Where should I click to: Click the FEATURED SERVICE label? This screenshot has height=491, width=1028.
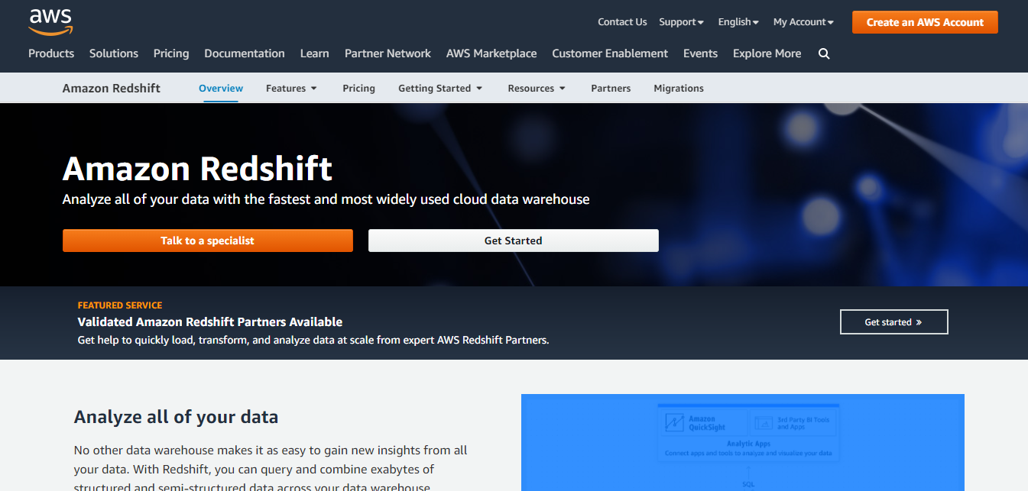(120, 305)
